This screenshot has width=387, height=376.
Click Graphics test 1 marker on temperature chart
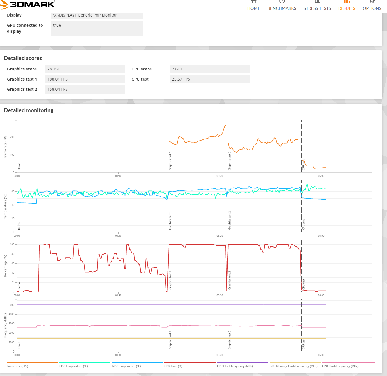170,221
